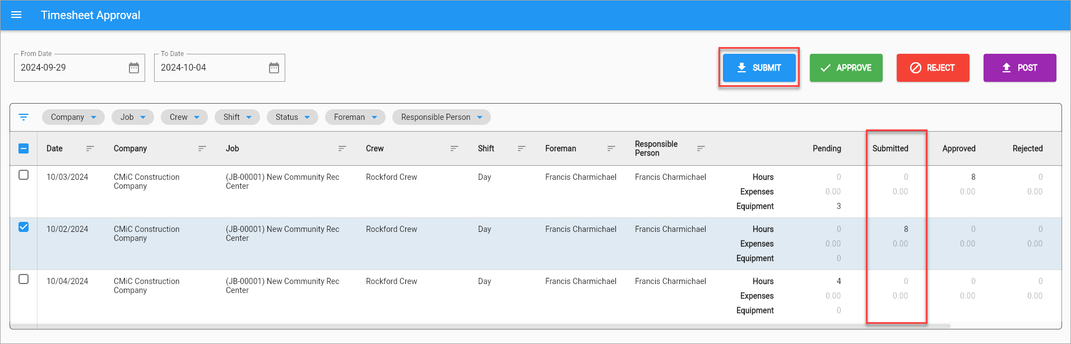Sort by the Date column icon
The width and height of the screenshot is (1071, 344).
(90, 148)
